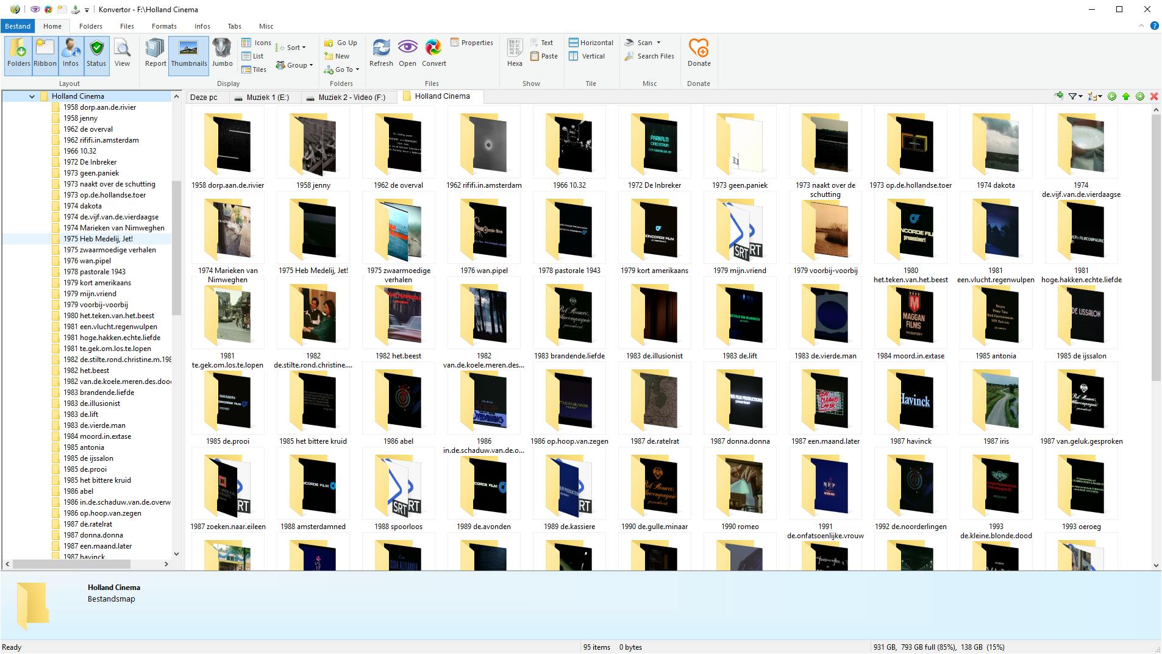The height and width of the screenshot is (654, 1162).
Task: Show file in Hexa view
Action: [515, 53]
